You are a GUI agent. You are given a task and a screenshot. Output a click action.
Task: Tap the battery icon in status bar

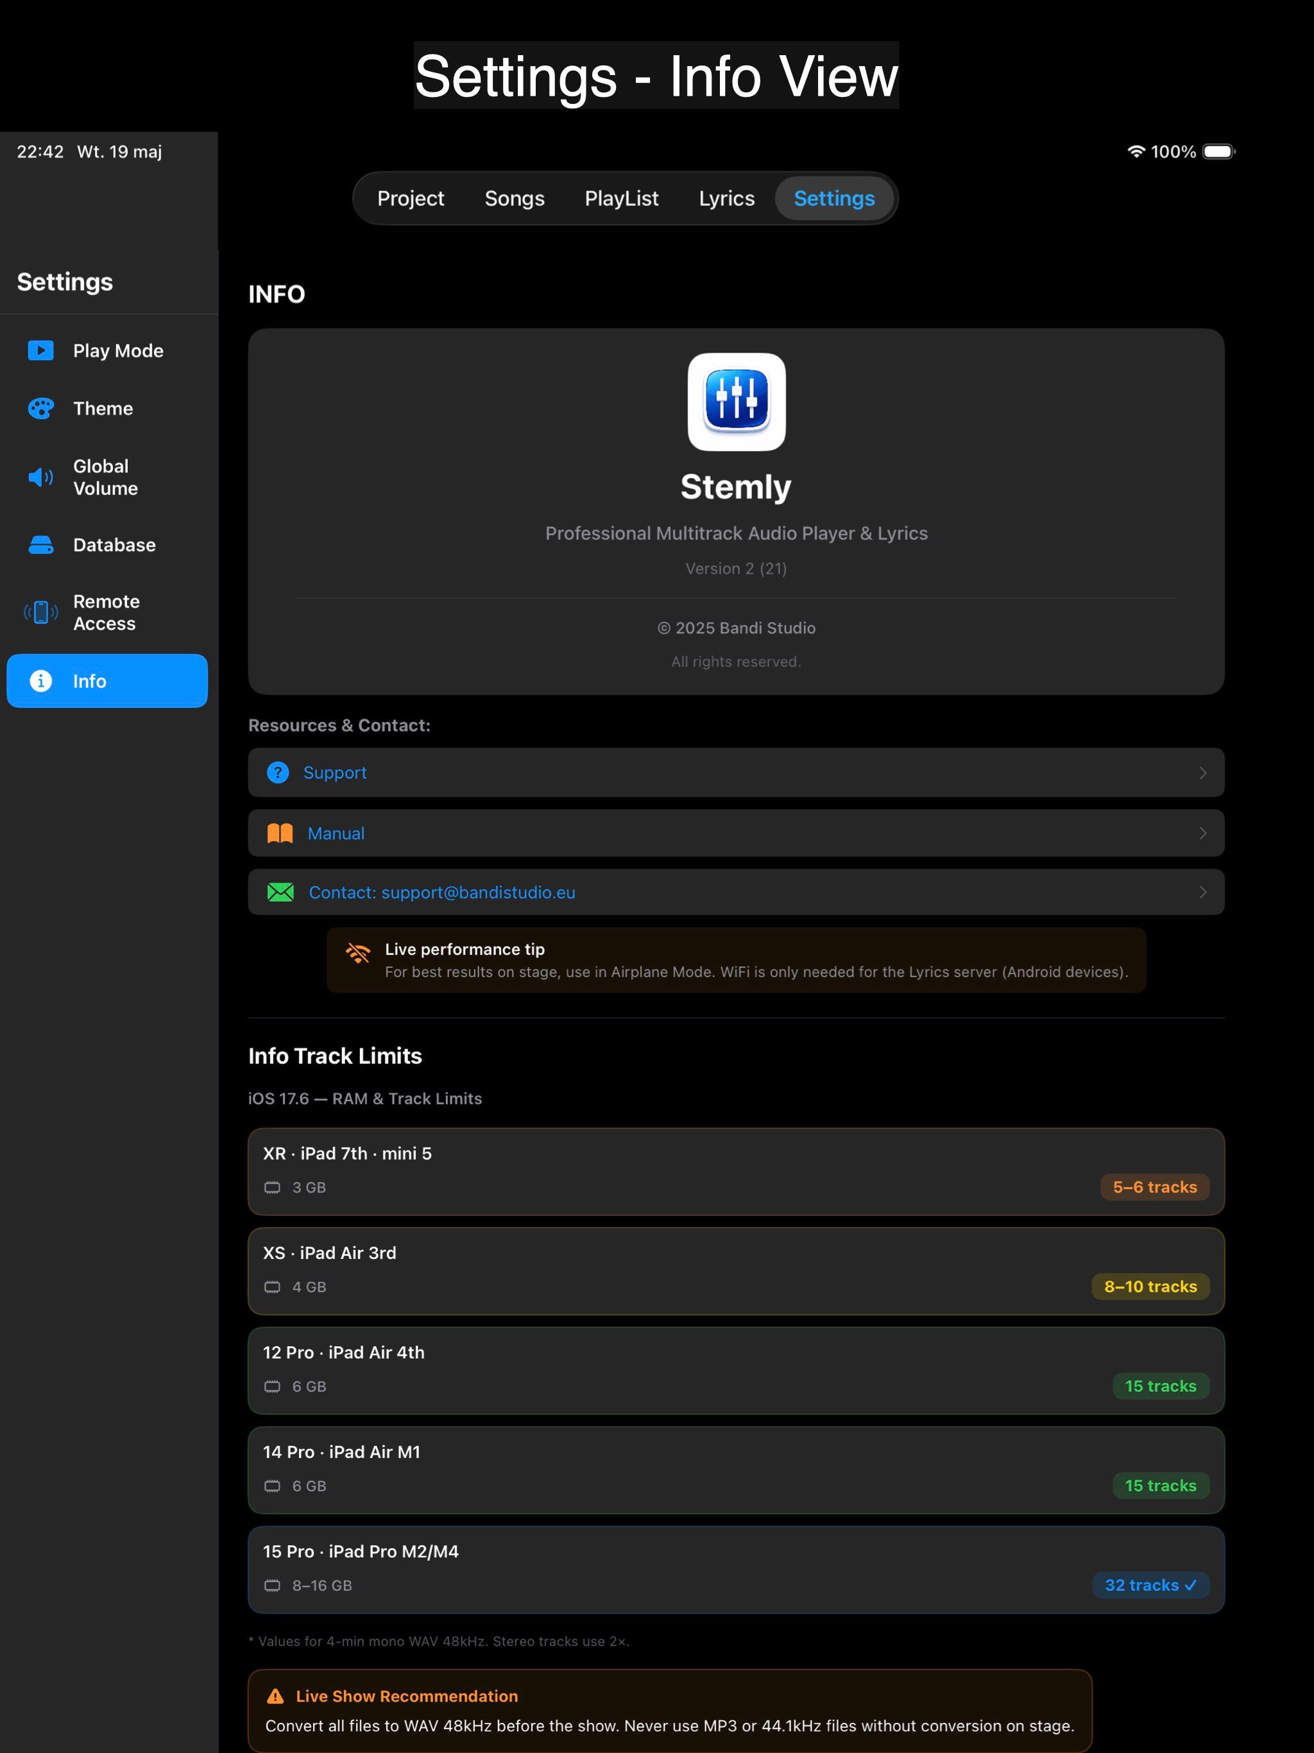tap(1219, 151)
